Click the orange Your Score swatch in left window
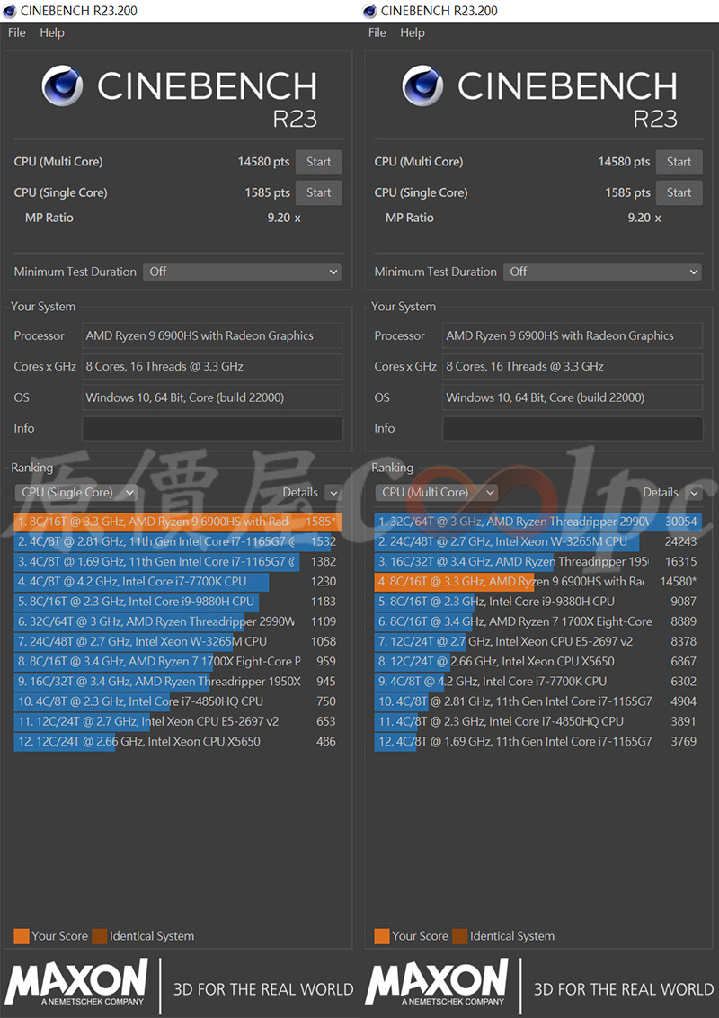 click(x=22, y=936)
